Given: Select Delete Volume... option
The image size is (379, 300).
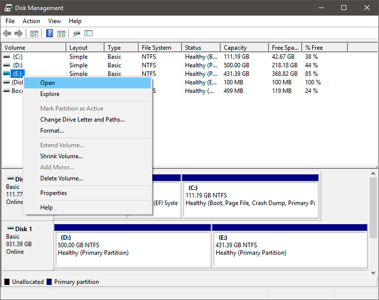Looking at the screenshot, I should [88, 178].
